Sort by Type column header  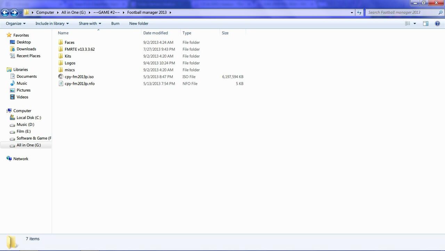coord(200,33)
